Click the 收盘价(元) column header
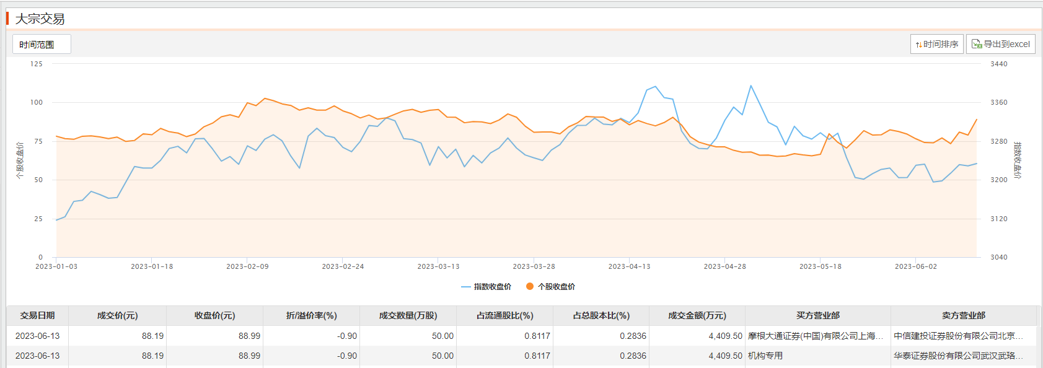Viewport: 1043px width, 368px height. [x=214, y=315]
